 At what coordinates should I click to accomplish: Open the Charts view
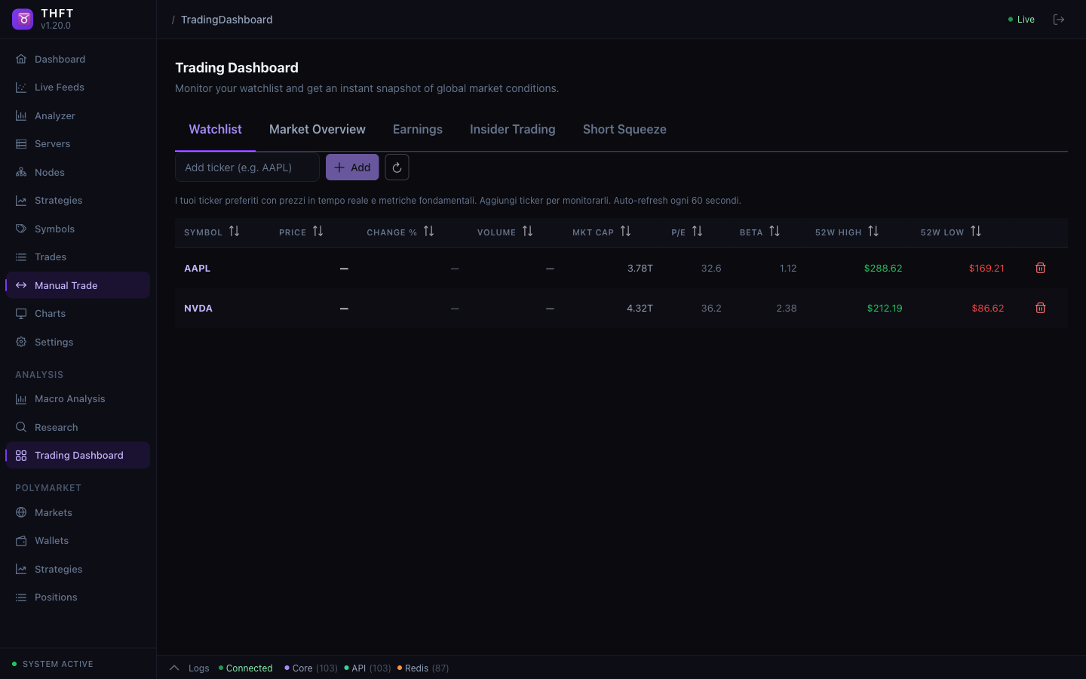coord(50,313)
